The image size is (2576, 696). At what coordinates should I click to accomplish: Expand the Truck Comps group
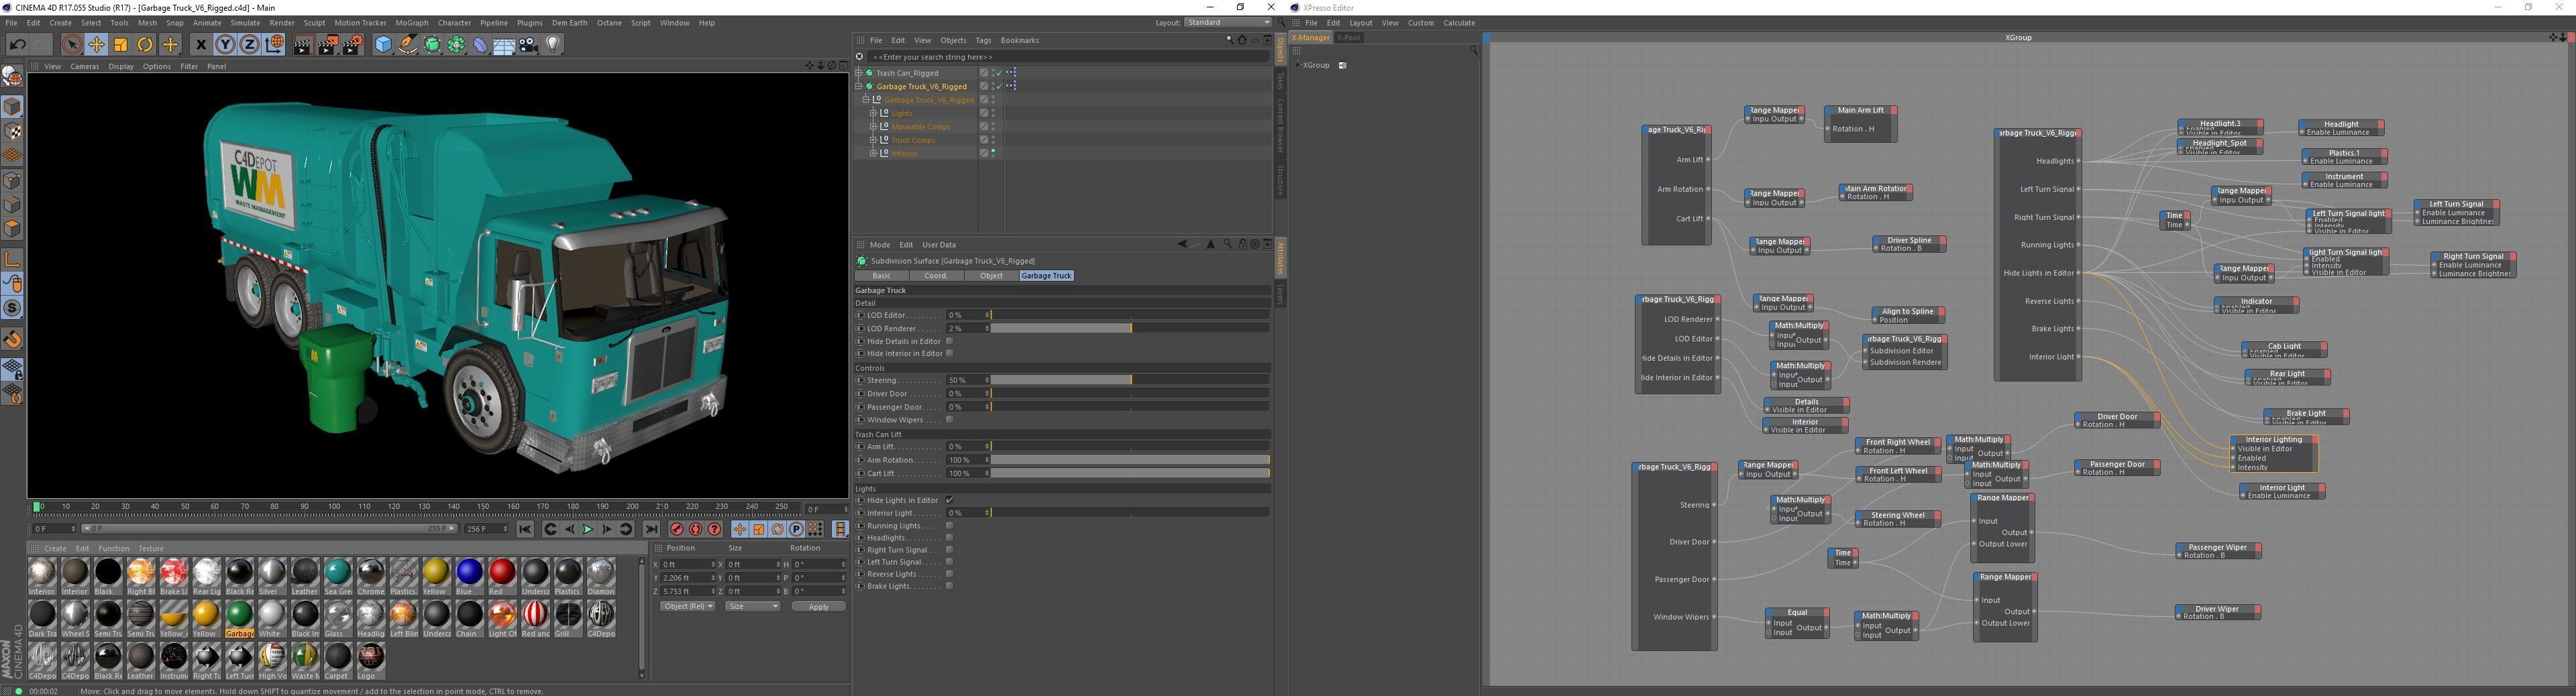point(873,140)
